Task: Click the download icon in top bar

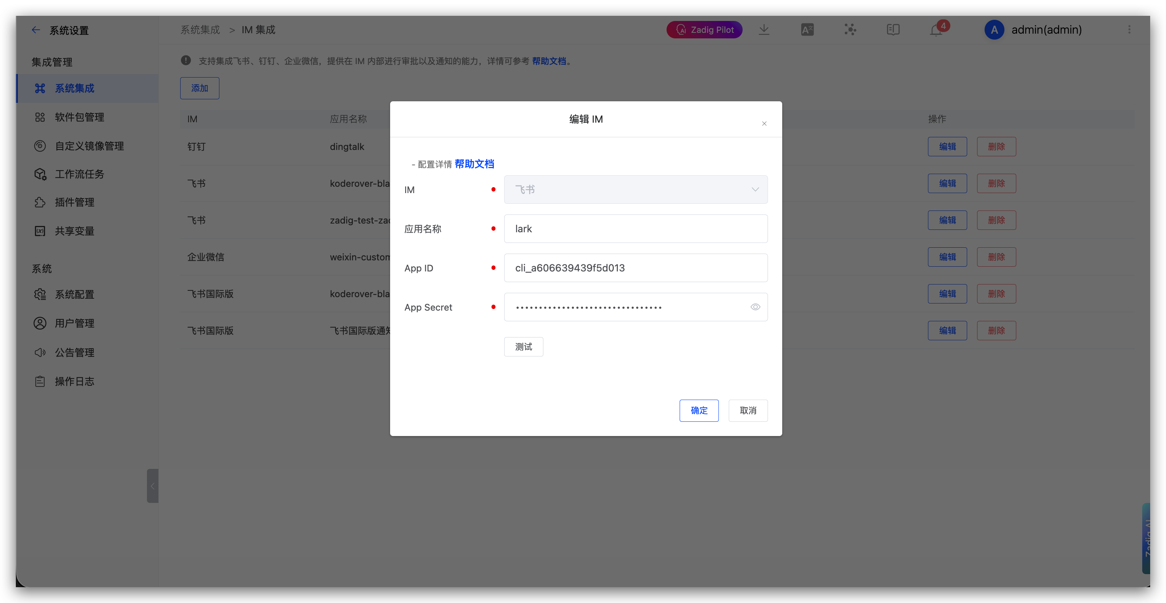Action: pyautogui.click(x=764, y=30)
